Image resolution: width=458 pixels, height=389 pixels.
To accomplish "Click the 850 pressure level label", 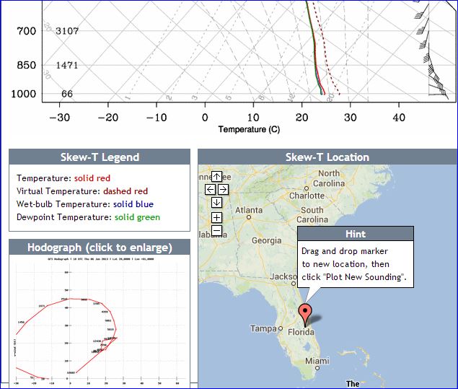I will point(26,65).
